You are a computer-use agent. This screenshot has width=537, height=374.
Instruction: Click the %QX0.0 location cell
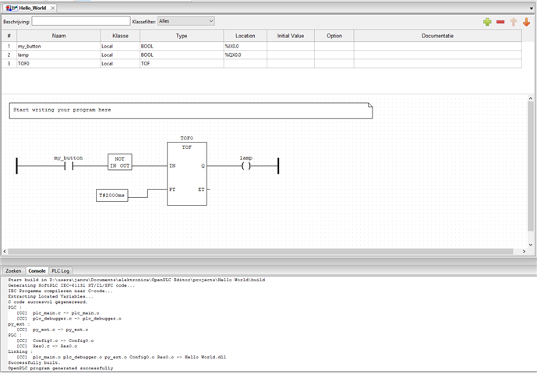(246, 55)
